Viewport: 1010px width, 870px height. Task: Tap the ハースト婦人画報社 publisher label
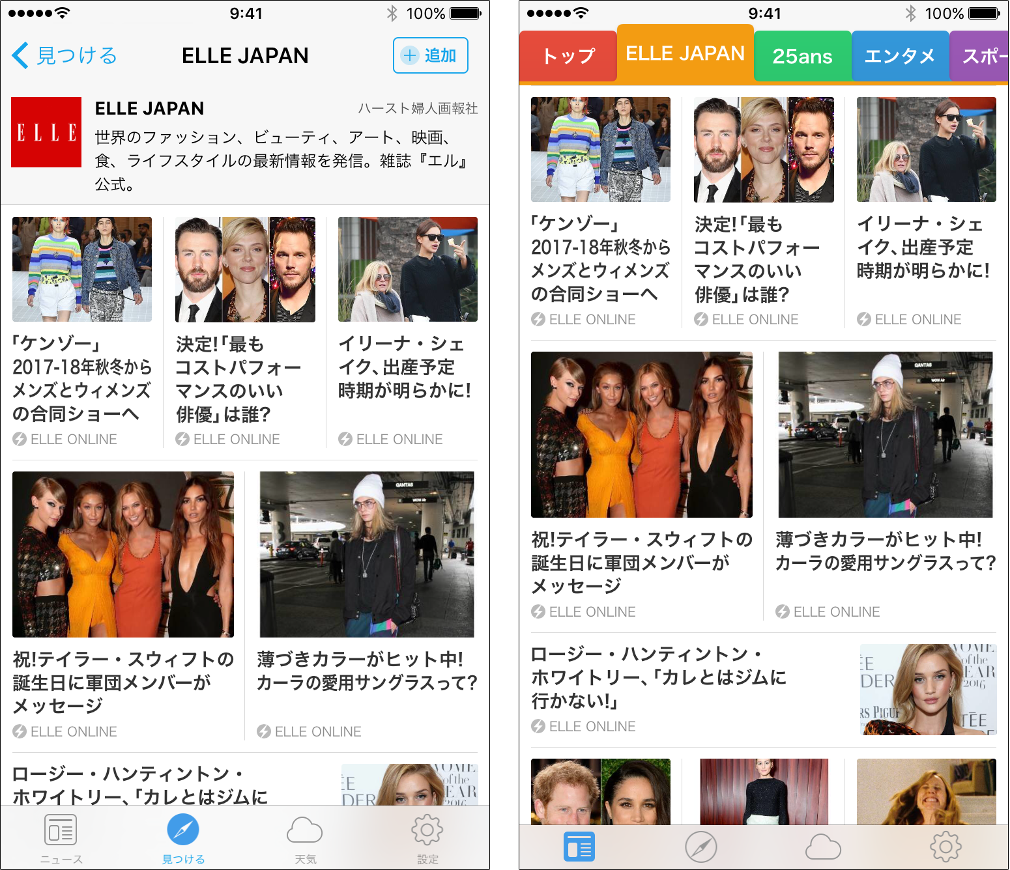(418, 108)
